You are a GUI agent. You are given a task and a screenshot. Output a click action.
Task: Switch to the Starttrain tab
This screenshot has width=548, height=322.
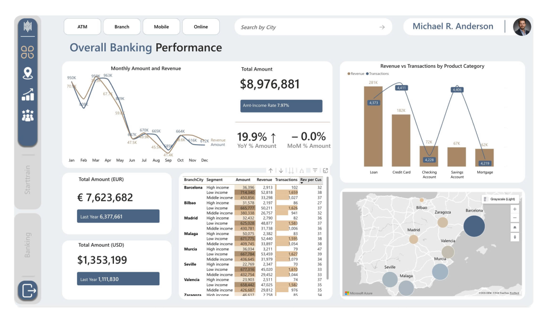(28, 180)
